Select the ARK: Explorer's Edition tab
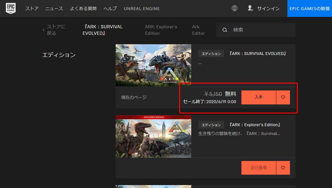This screenshot has width=332, height=188. pyautogui.click(x=161, y=30)
